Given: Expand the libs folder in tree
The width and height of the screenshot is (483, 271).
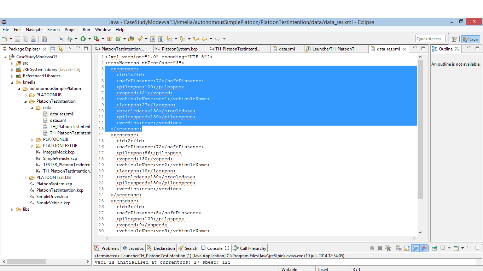Looking at the screenshot, I should pyautogui.click(x=12, y=210).
